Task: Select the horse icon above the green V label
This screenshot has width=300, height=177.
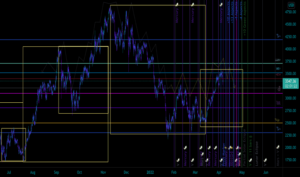Action: click(250, 160)
